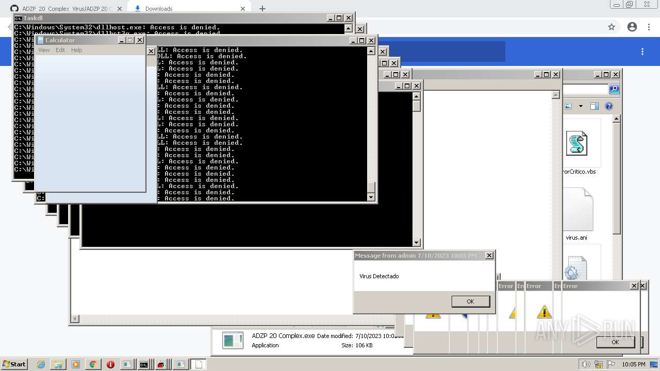This screenshot has height=371, width=660.
Task: Click the warning icon in the Error dialog
Action: tap(544, 312)
